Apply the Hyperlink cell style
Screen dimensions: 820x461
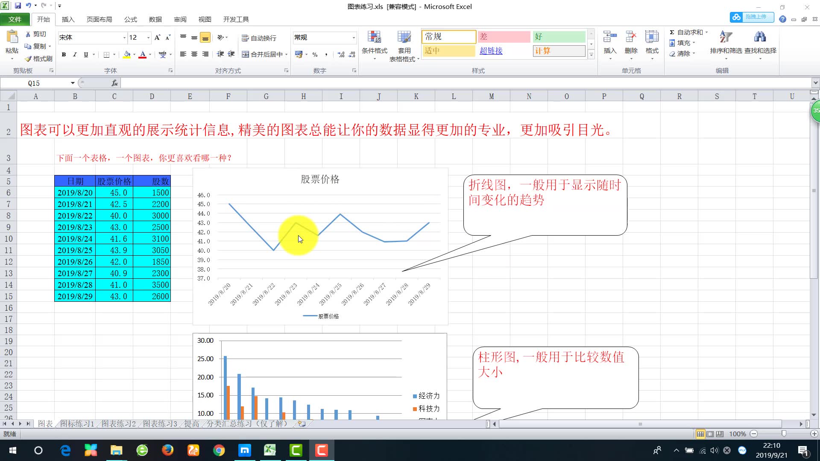(491, 51)
